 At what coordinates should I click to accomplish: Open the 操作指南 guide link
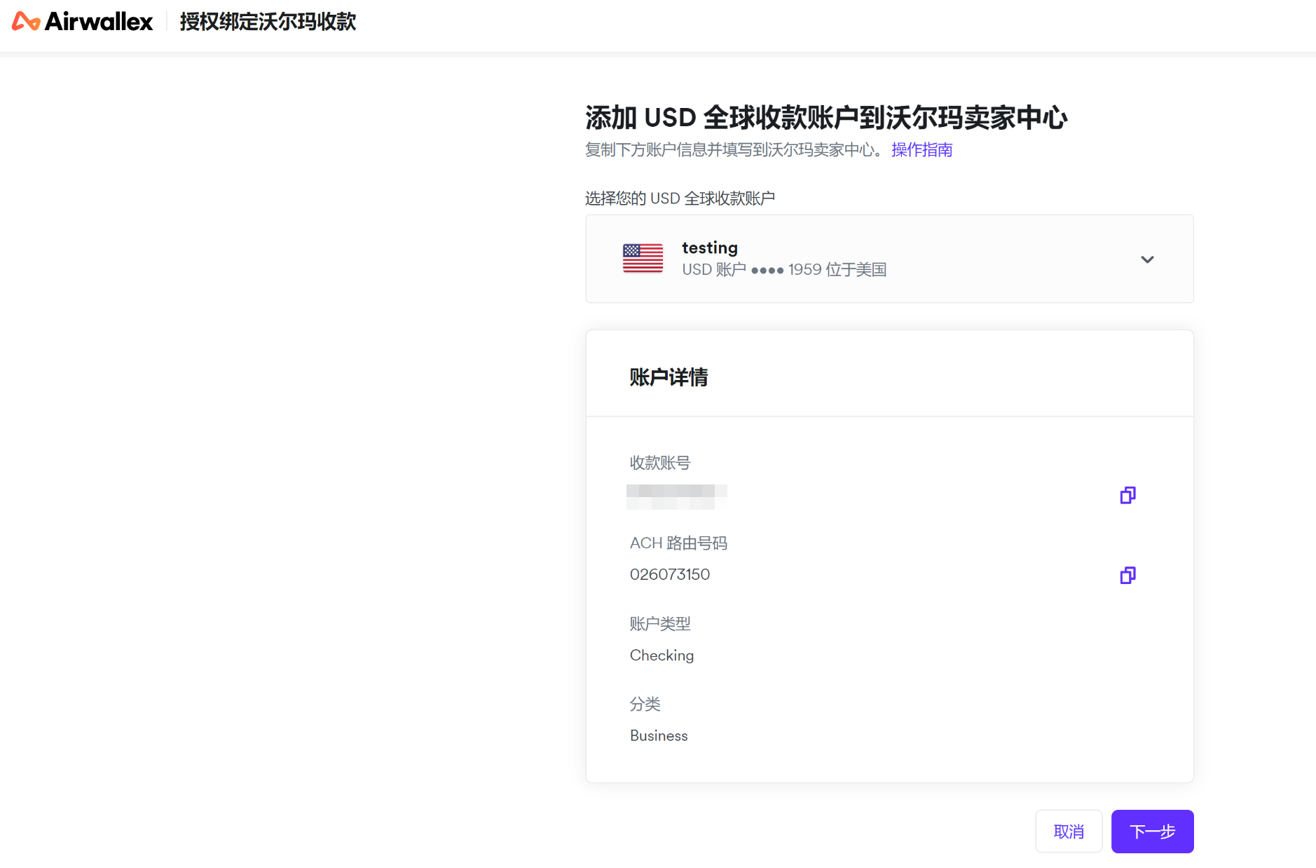[x=921, y=149]
